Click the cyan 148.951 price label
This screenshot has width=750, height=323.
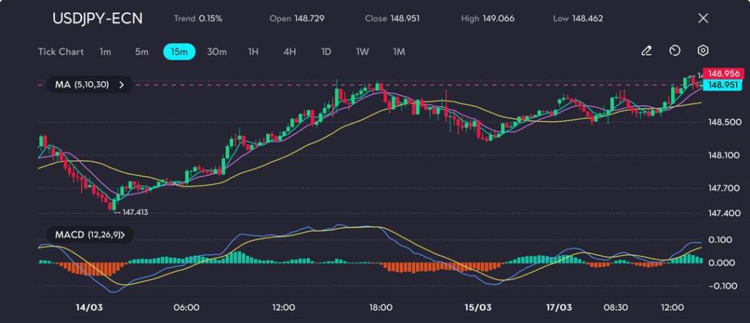click(x=722, y=85)
